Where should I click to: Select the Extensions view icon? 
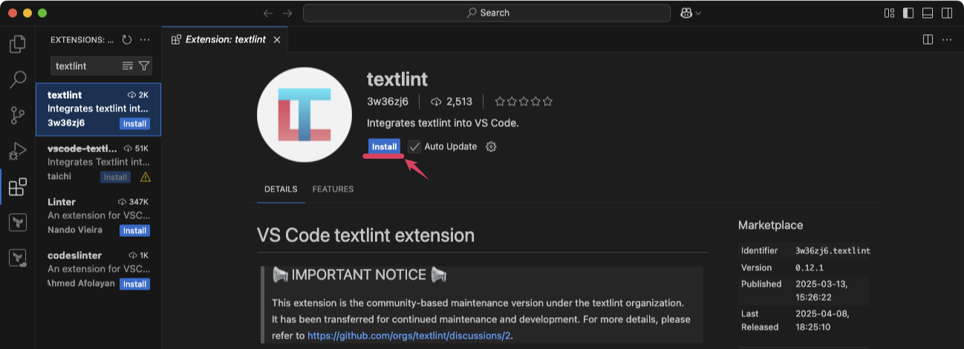(18, 186)
